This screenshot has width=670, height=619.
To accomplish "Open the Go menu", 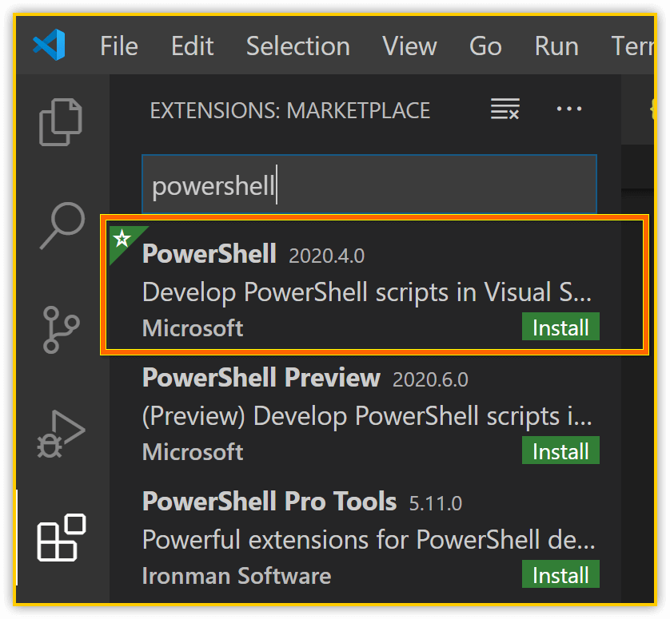I will (485, 46).
